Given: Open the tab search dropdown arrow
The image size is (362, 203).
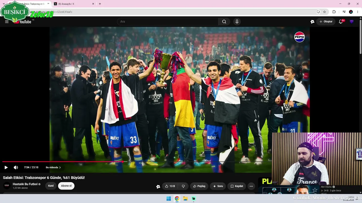Looking at the screenshot, I should pyautogui.click(x=4, y=4).
